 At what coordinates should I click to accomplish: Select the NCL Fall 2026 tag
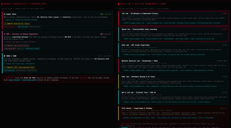click(x=23, y=27)
